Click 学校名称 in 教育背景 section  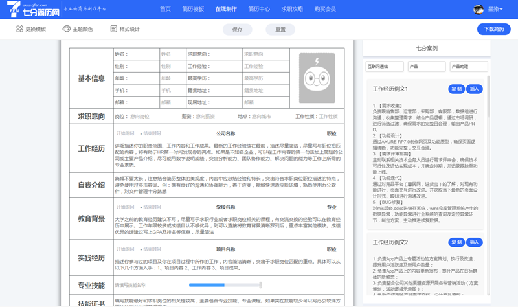(225, 207)
